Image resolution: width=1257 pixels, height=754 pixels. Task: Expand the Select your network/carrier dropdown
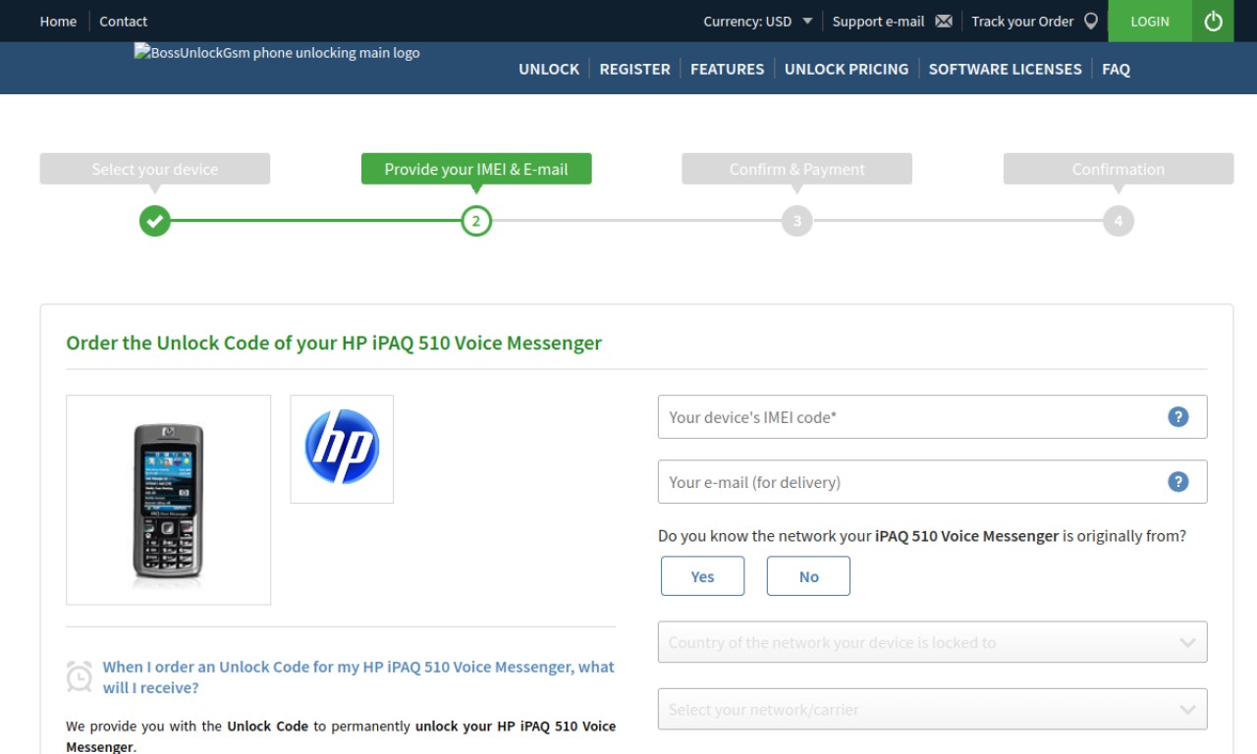[x=932, y=709]
